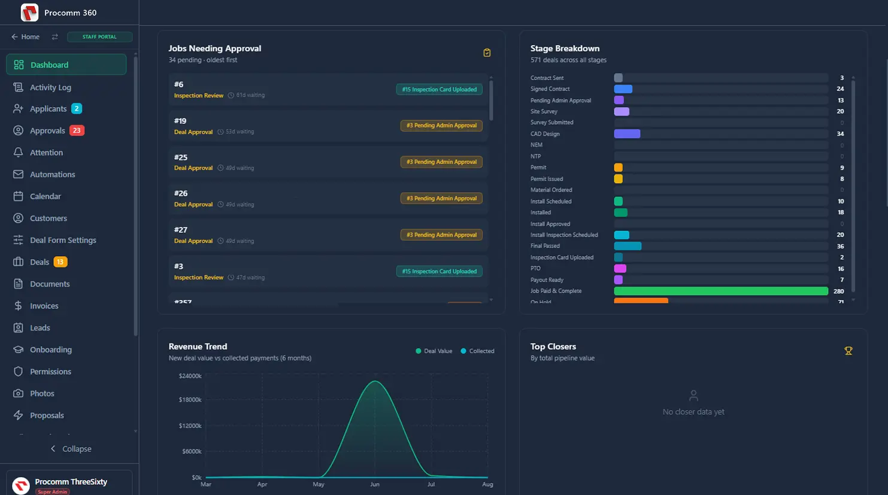Screen dimensions: 888x495
Task: Click the blue 2 badge on Applicants
Action: pyautogui.click(x=77, y=109)
